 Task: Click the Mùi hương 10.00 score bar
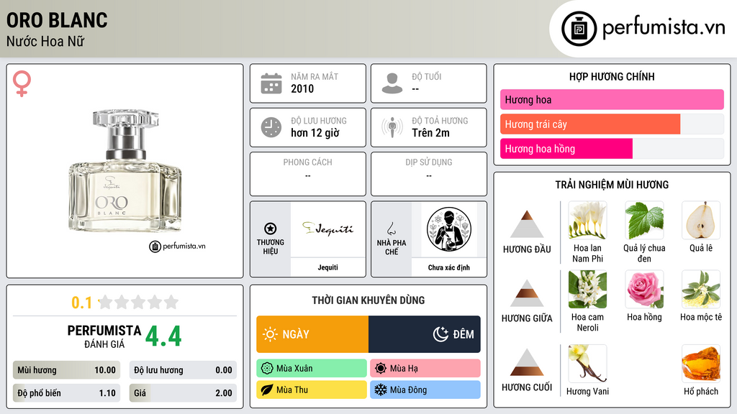click(66, 370)
